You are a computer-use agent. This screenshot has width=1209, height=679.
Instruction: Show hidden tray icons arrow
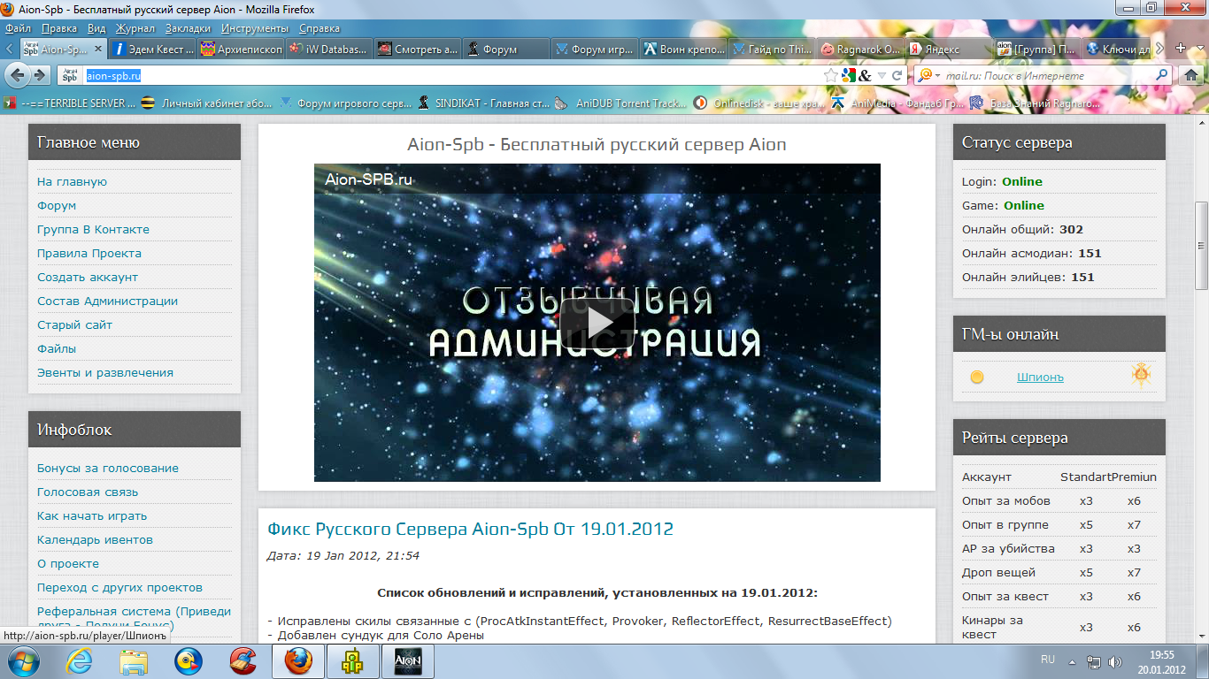tap(1074, 660)
